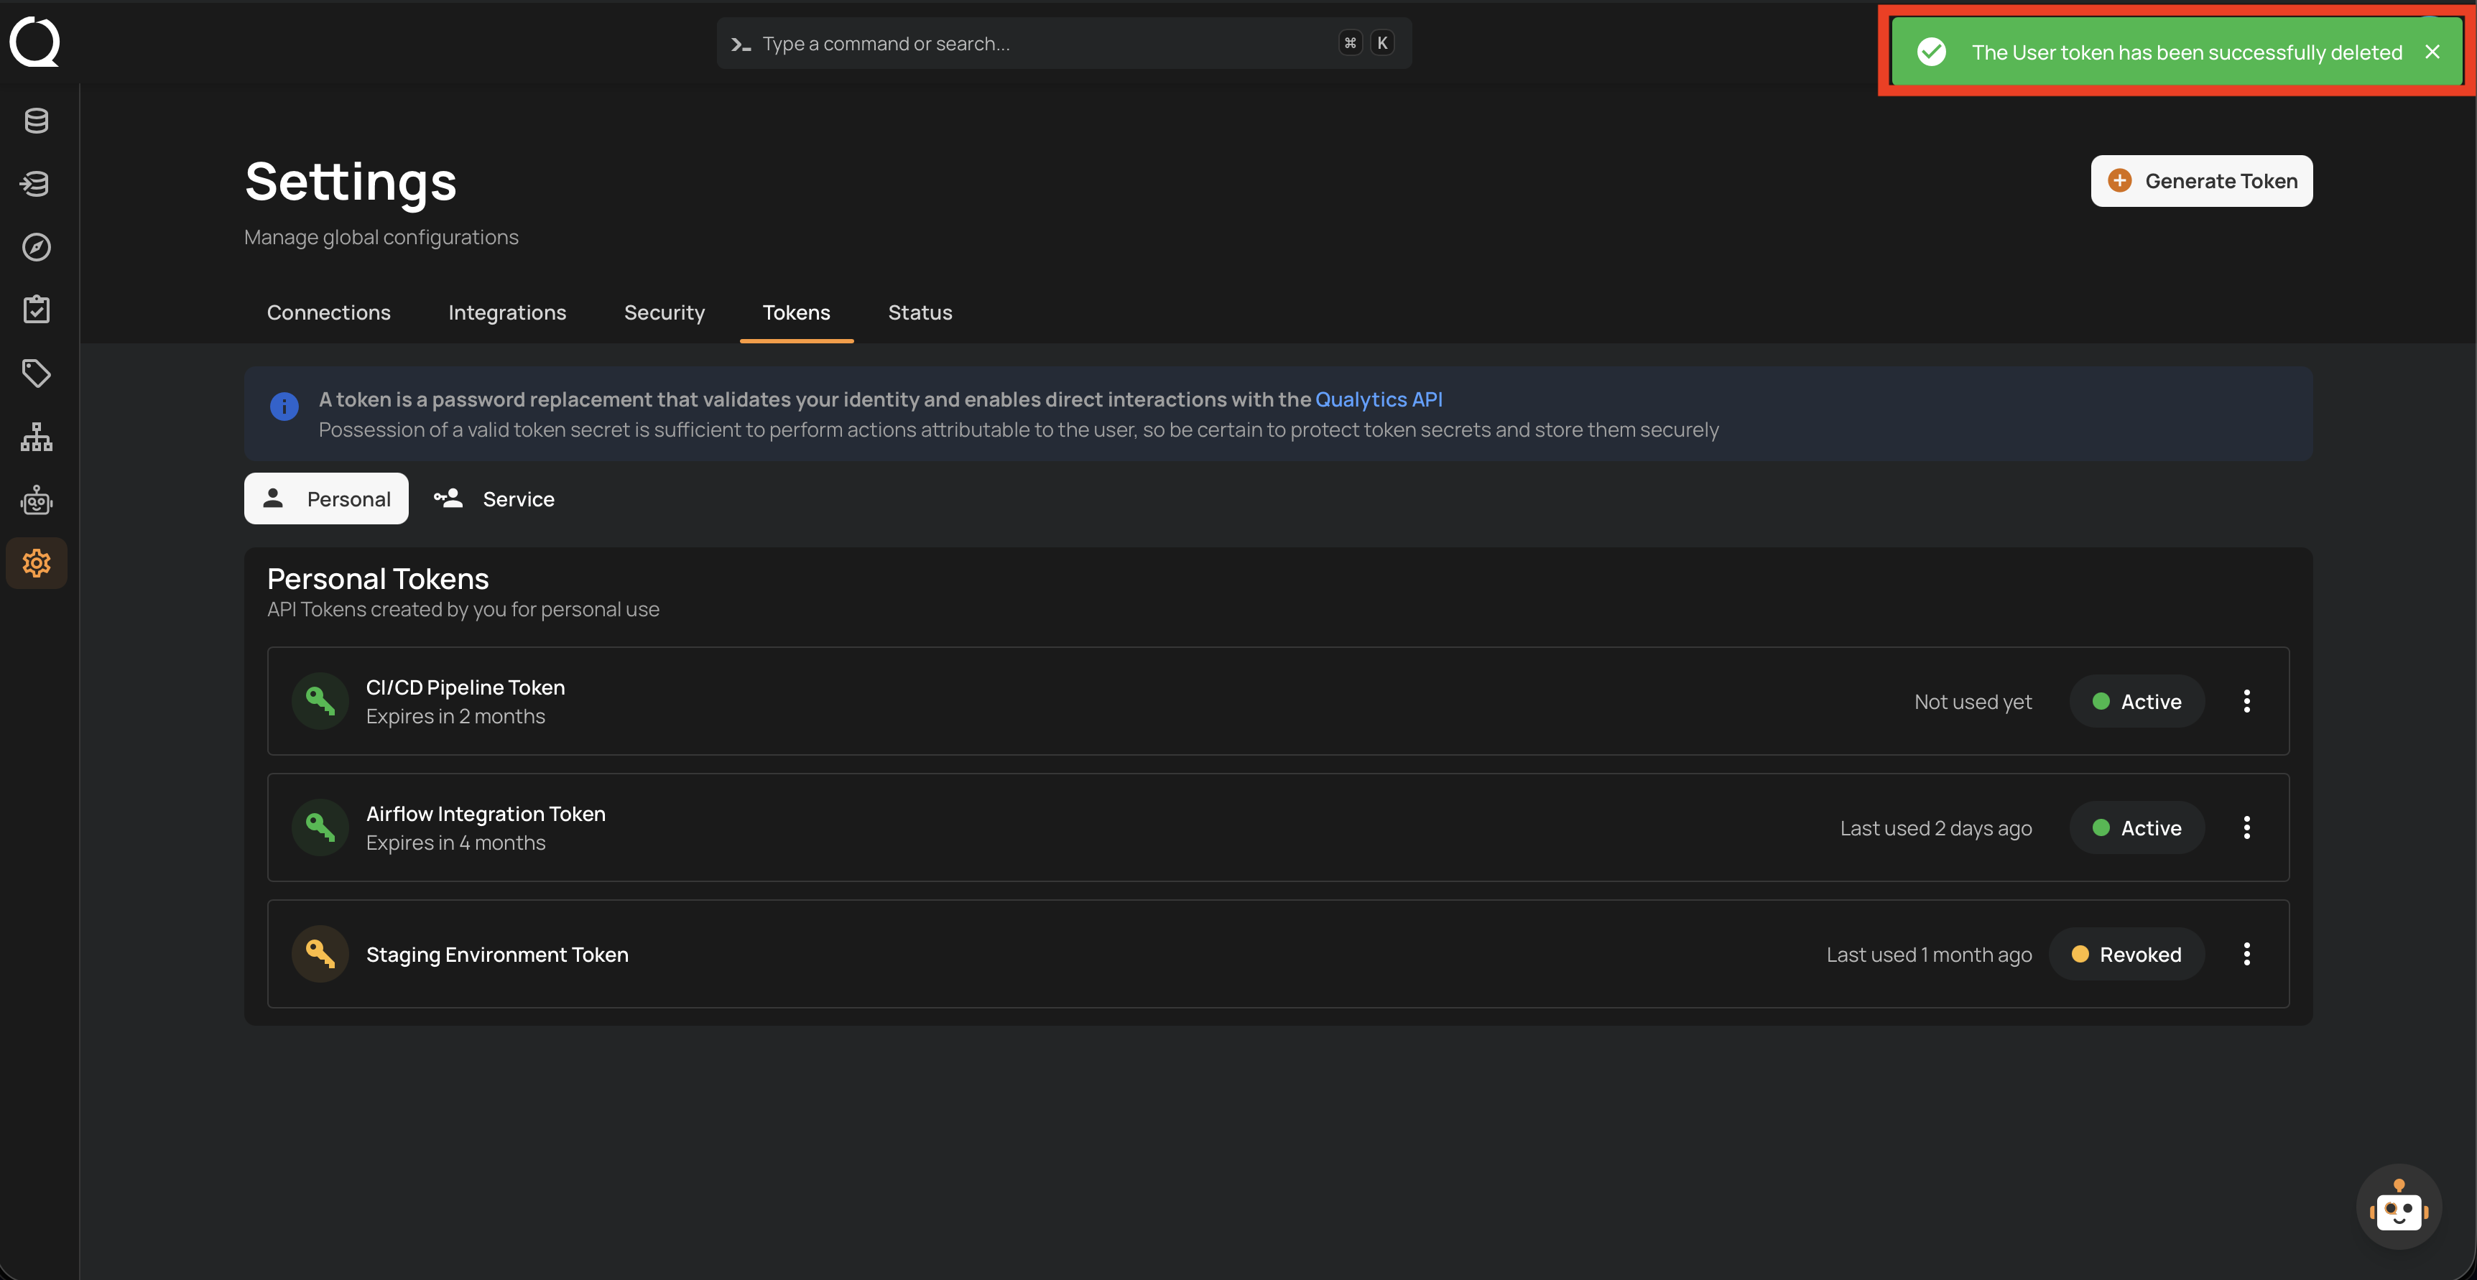Click the Active badge on CI/CD Pipeline Token
The width and height of the screenshot is (2477, 1280).
click(2136, 701)
